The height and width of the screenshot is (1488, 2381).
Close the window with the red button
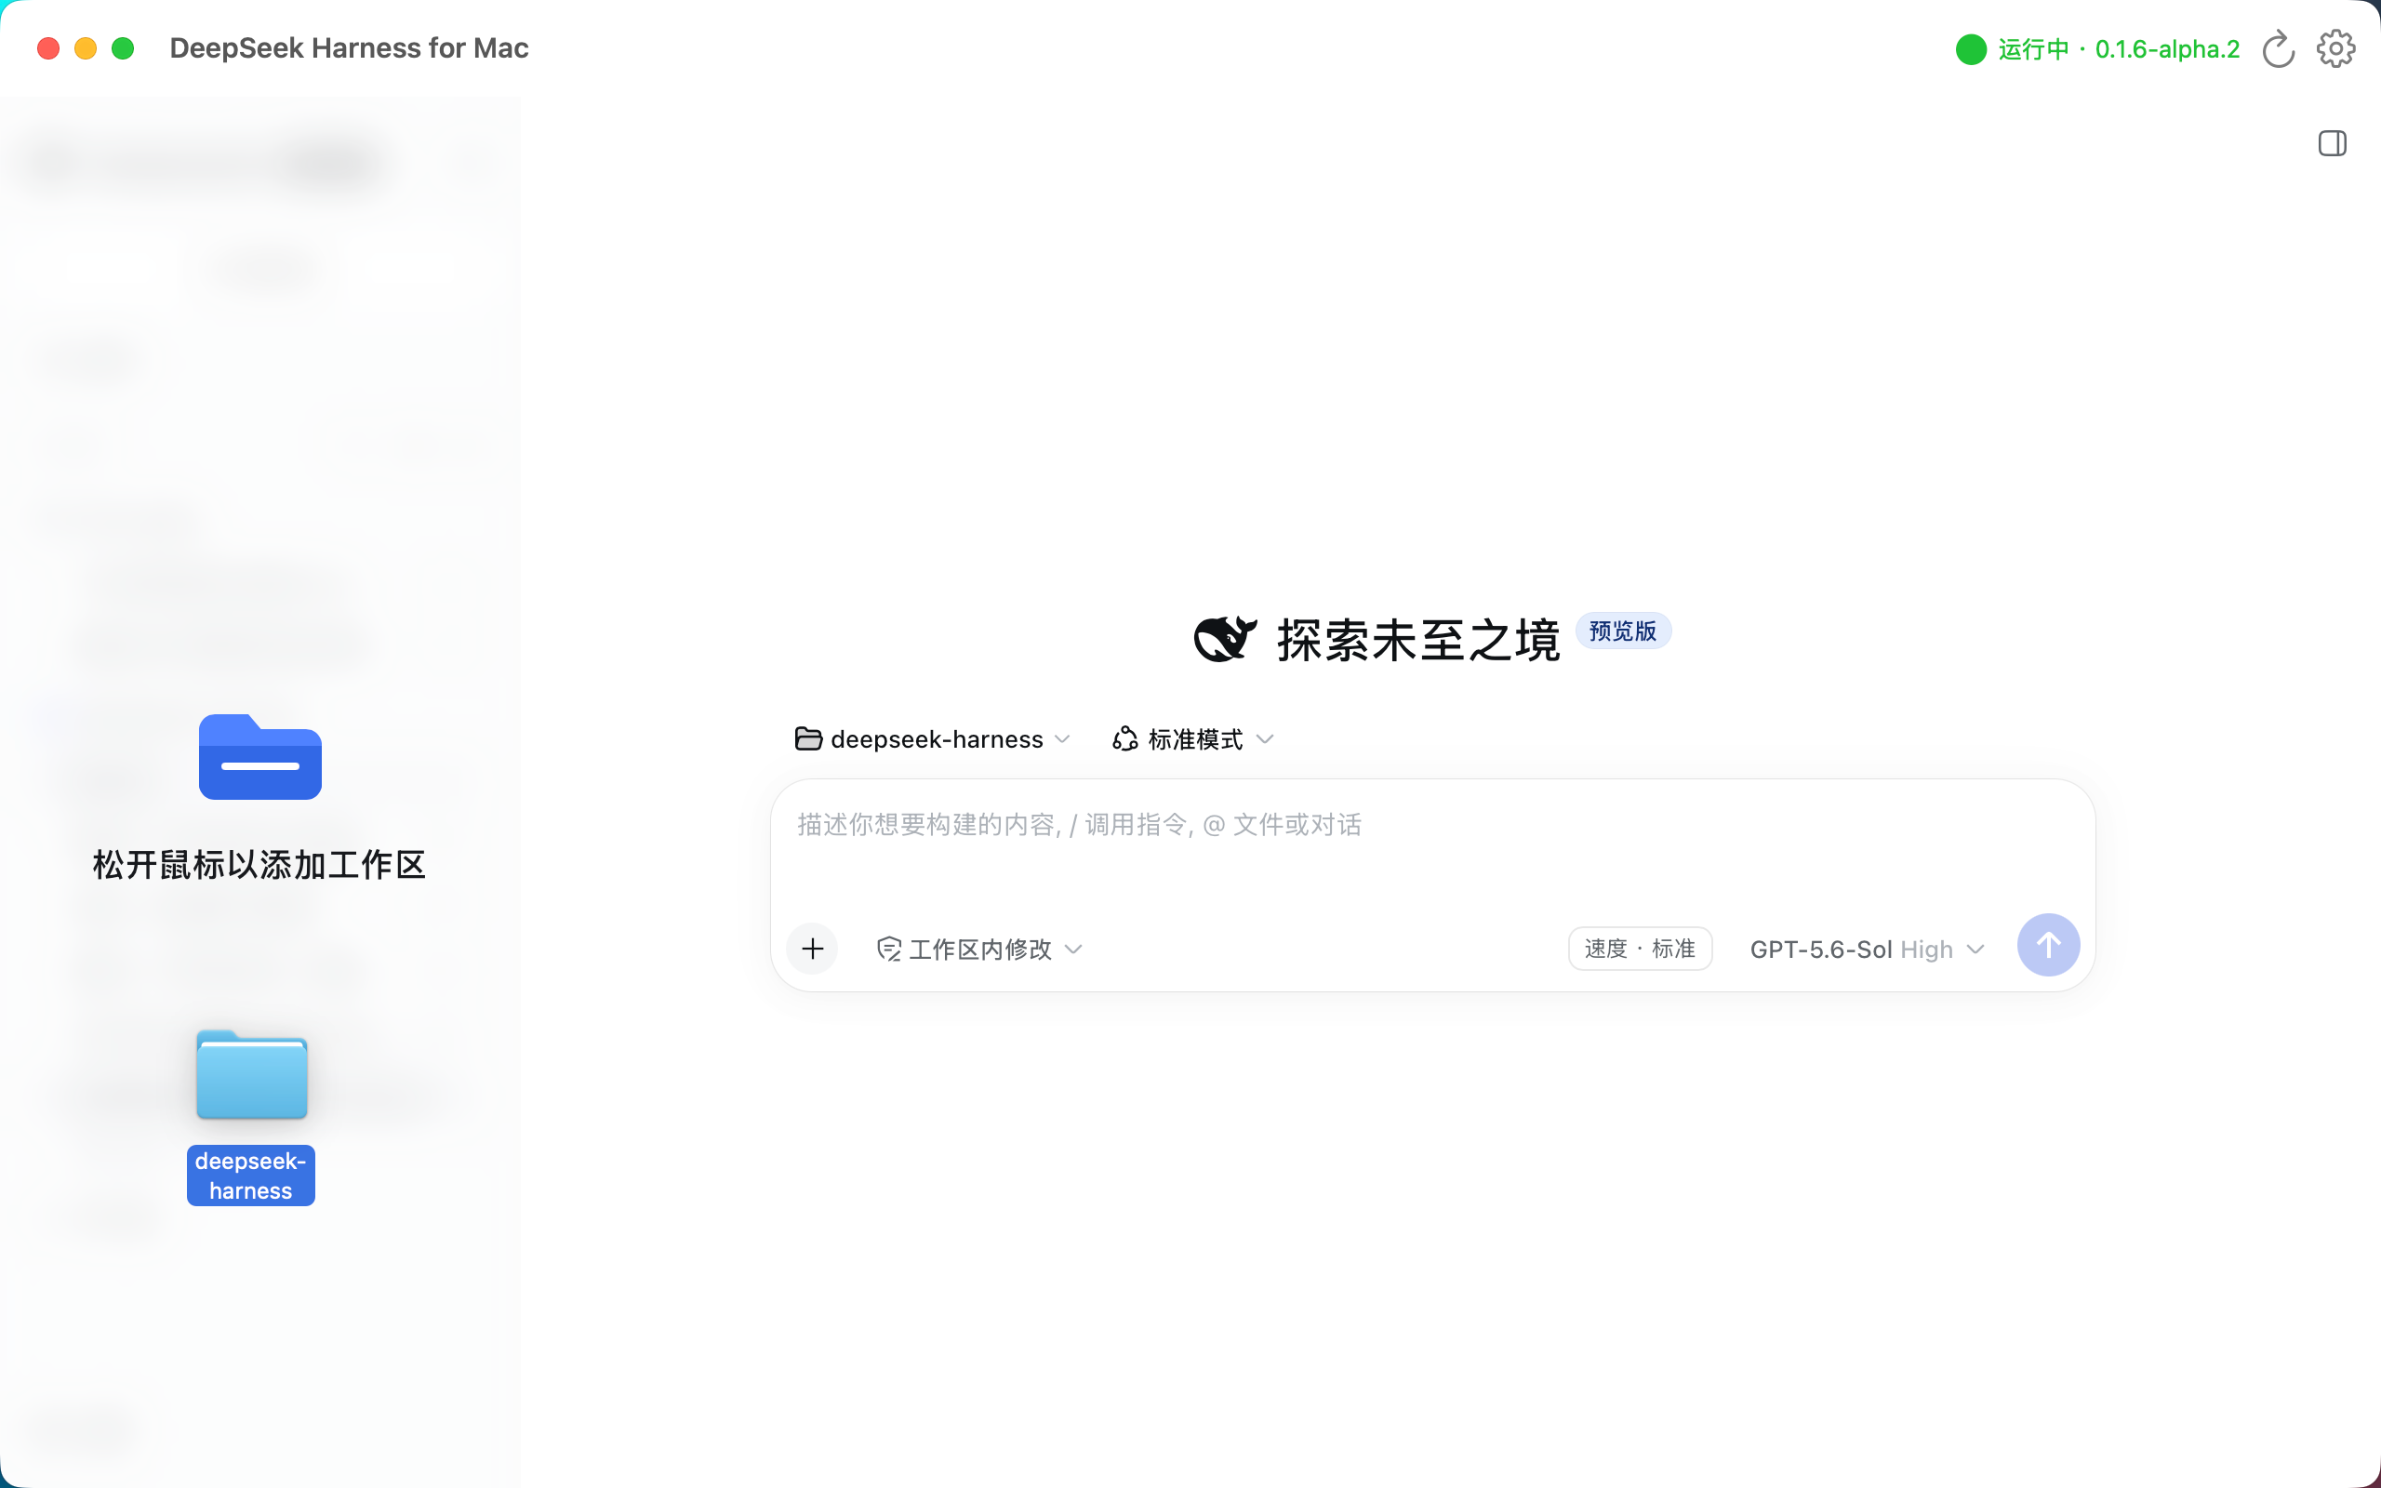click(48, 48)
